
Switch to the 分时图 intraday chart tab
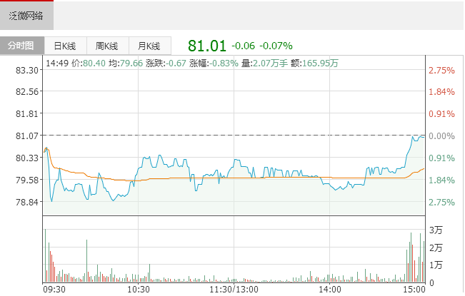(x=22, y=46)
